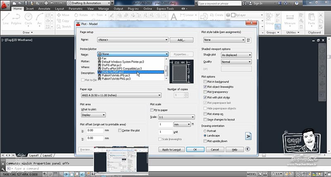Click the Add... page setup button
331x177 pixels.
point(181,40)
